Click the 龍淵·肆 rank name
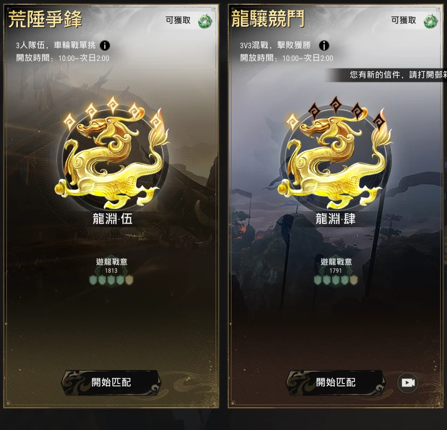 pyautogui.click(x=336, y=219)
